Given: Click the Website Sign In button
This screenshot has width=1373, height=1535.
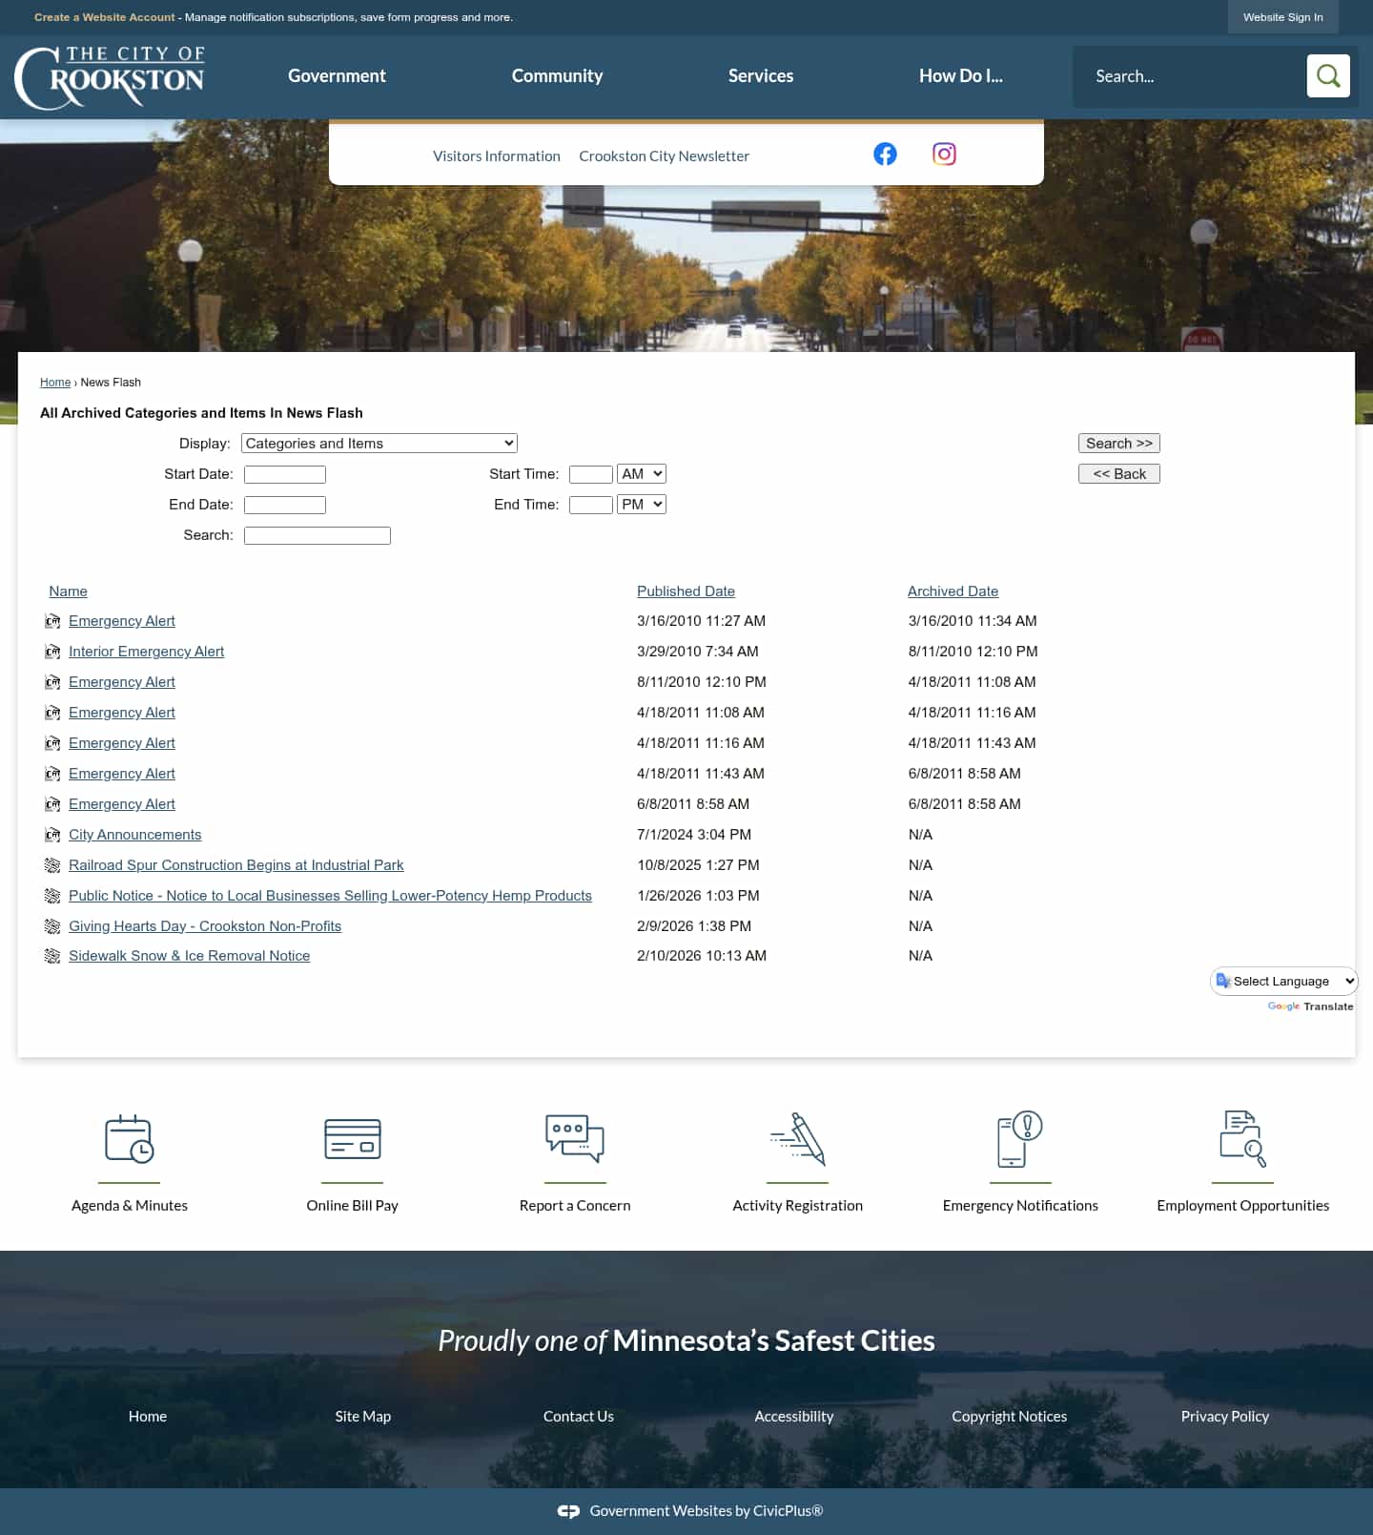Looking at the screenshot, I should pyautogui.click(x=1283, y=17).
